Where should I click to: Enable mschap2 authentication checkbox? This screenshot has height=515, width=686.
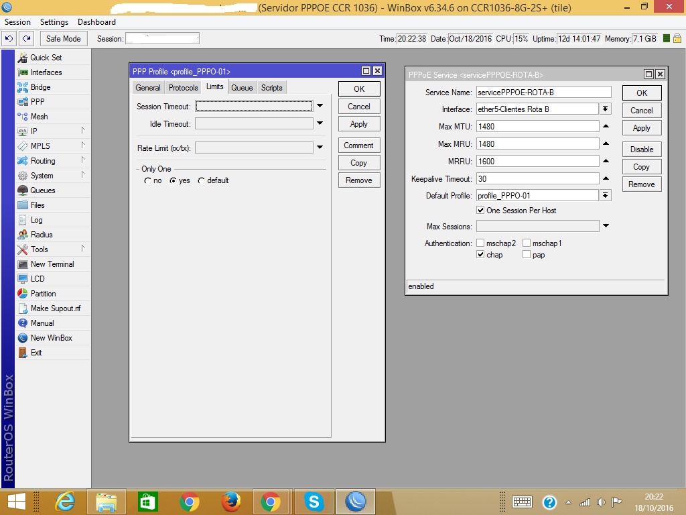pos(480,243)
